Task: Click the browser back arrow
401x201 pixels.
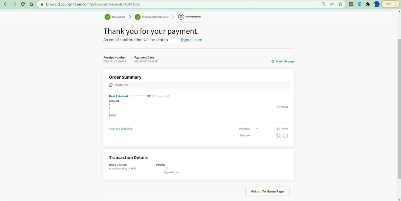Action: 6,4
